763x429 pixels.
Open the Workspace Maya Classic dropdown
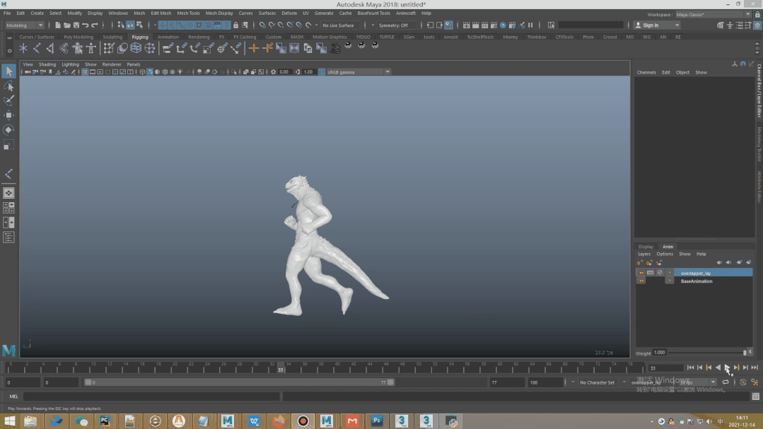click(713, 15)
